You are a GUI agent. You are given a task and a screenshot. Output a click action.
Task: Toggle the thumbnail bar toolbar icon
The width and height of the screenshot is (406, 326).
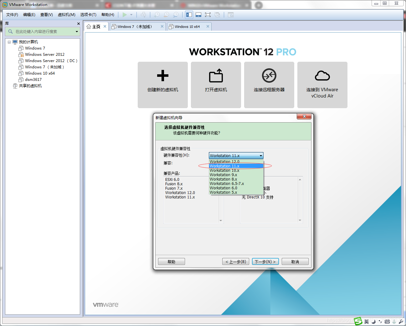coord(198,15)
